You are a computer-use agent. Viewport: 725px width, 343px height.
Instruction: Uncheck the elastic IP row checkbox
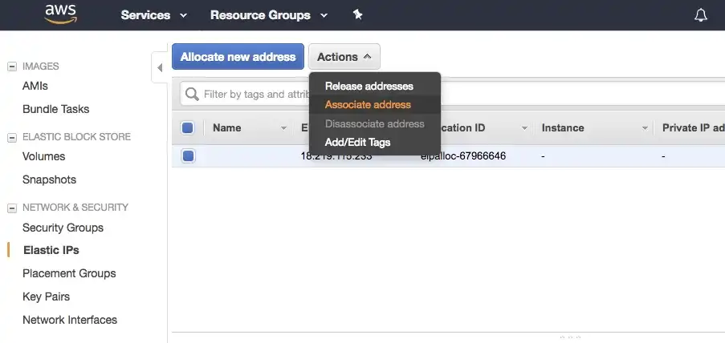coord(188,156)
